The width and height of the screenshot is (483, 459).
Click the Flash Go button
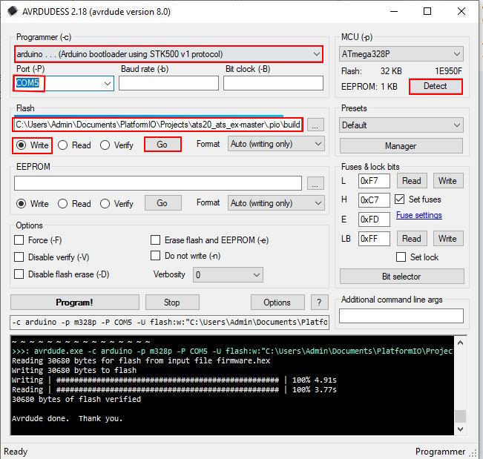162,145
